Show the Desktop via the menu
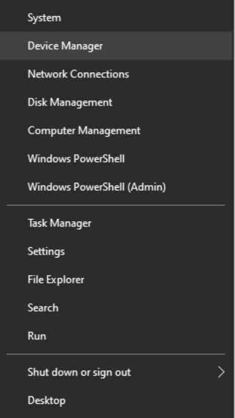The image size is (235, 418). point(116,400)
